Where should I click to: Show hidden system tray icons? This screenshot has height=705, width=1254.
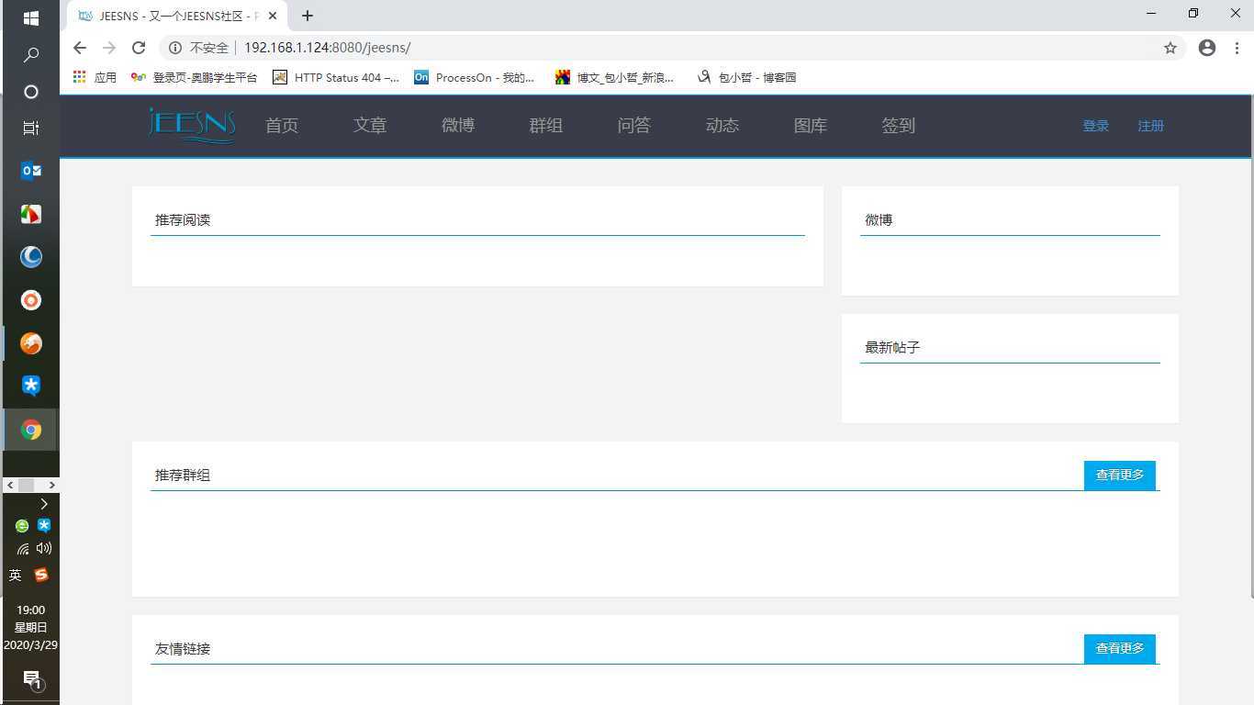point(44,504)
